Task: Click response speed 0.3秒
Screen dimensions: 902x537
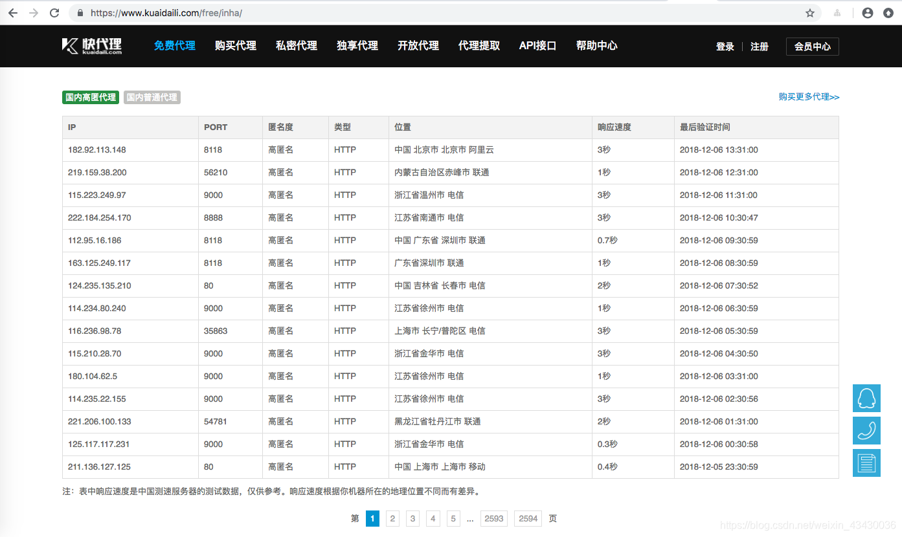Action: tap(607, 444)
